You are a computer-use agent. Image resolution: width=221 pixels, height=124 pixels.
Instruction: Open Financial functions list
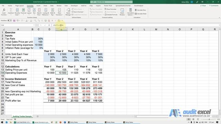tap(23, 12)
